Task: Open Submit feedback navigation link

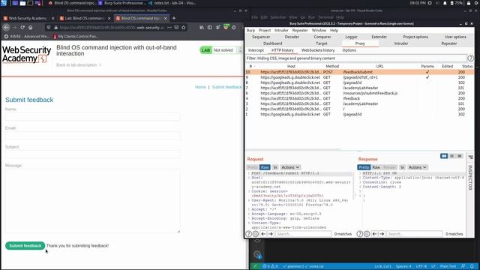Action: (226, 87)
